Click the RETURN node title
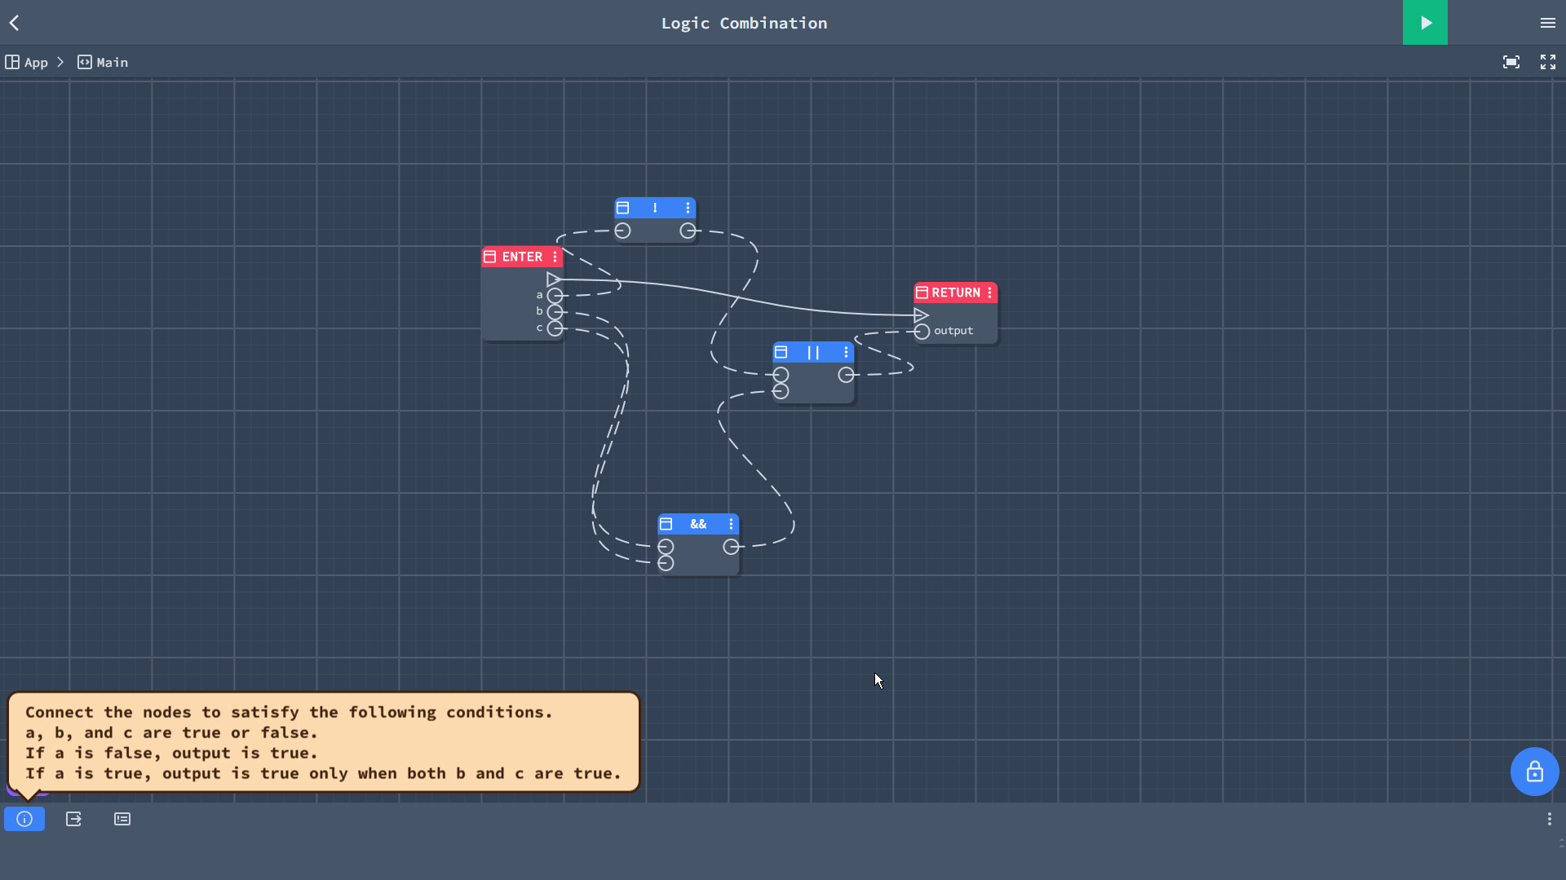This screenshot has height=880, width=1566. (956, 293)
